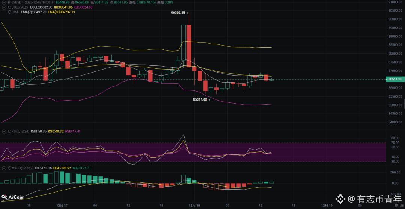Select the high marker 90365.85

coord(178,12)
